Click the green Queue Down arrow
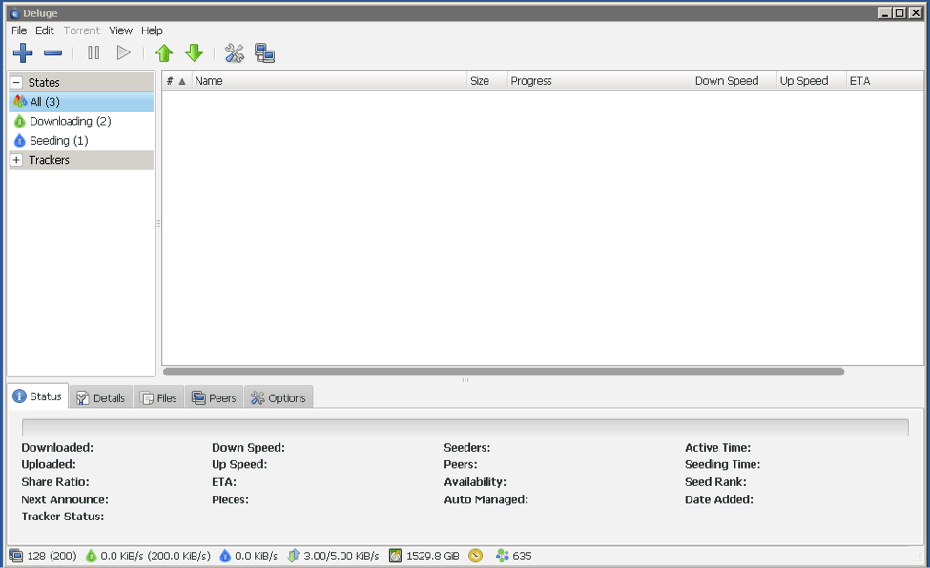The height and width of the screenshot is (568, 930). (x=194, y=53)
